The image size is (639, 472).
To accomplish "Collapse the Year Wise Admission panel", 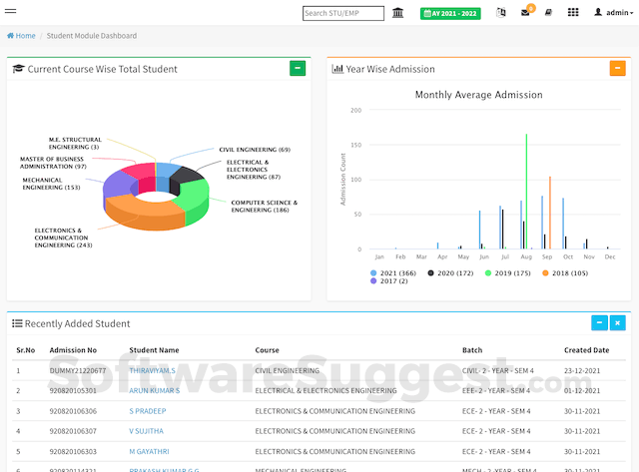I will [617, 68].
